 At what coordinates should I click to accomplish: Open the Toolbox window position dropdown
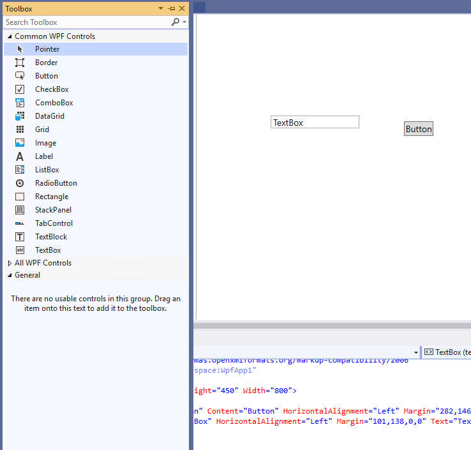[161, 8]
